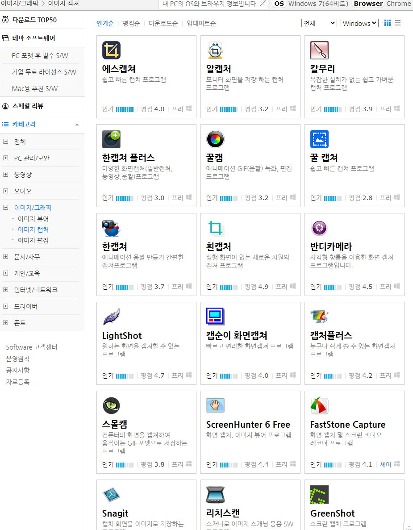413x530 pixels.
Task: Open Mac용 추천 S/W
Action: (35, 88)
